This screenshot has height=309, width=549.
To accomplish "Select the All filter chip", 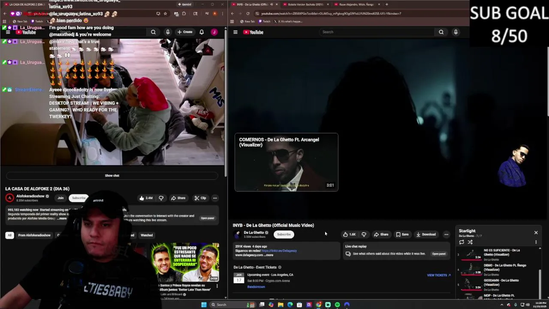I will click(x=9, y=235).
